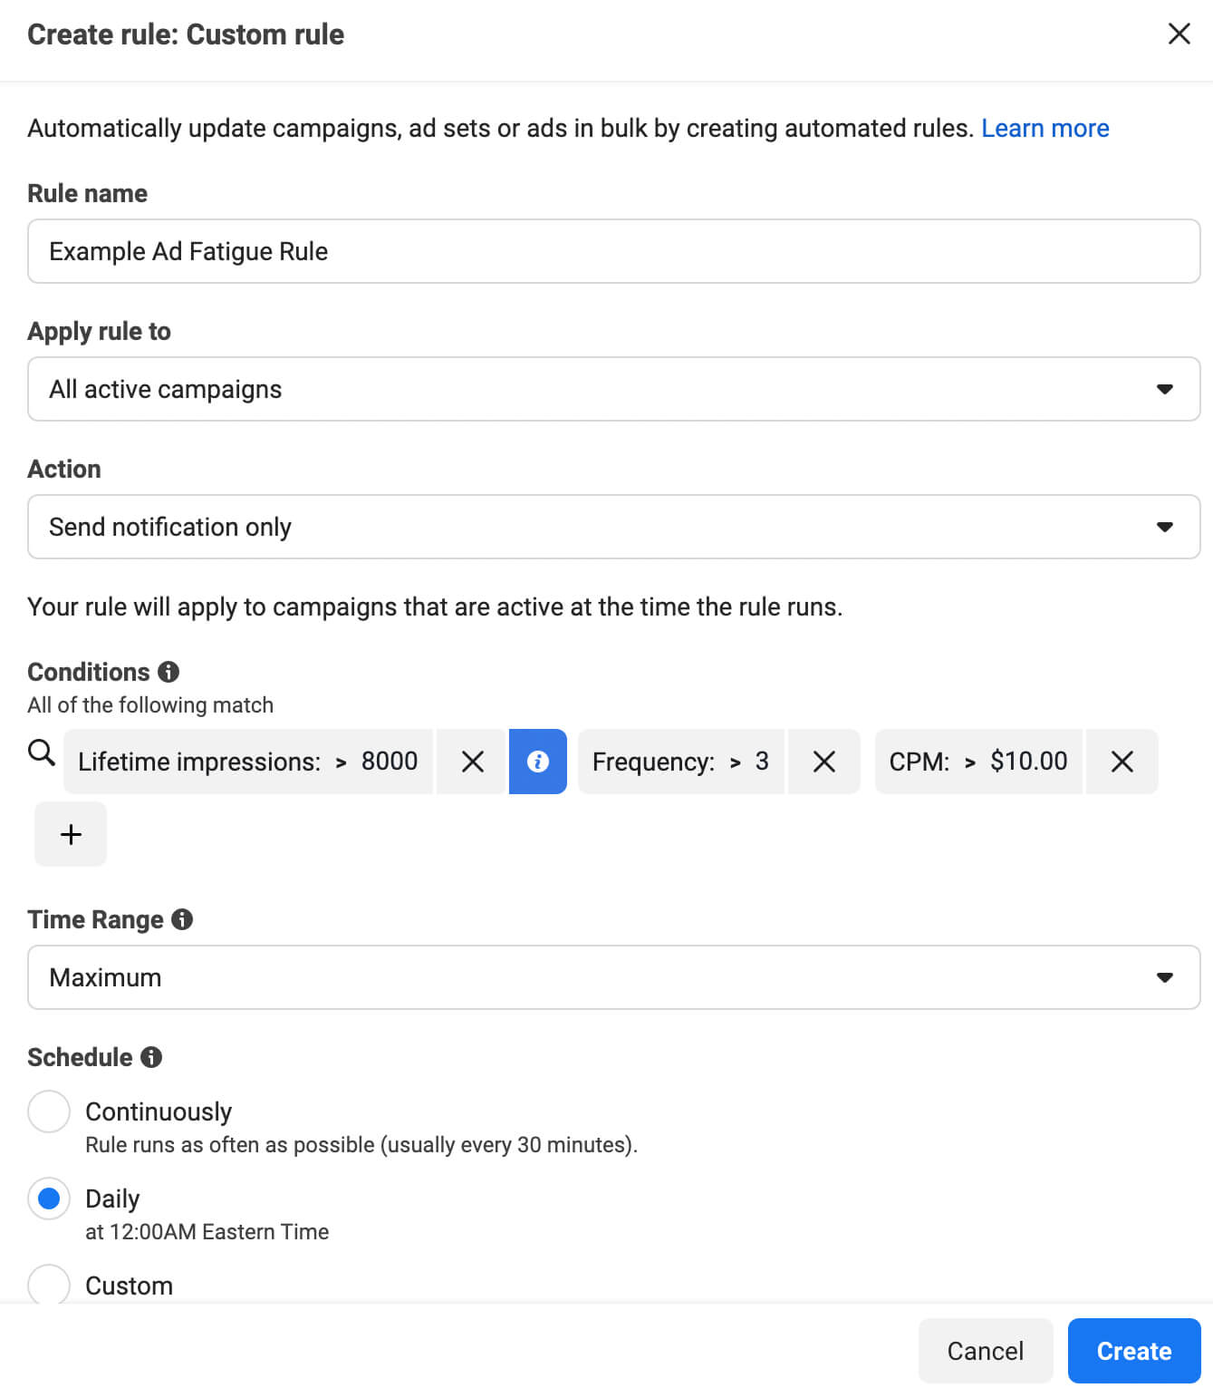Add a new condition with the plus icon
This screenshot has height=1388, width=1213.
pyautogui.click(x=70, y=833)
